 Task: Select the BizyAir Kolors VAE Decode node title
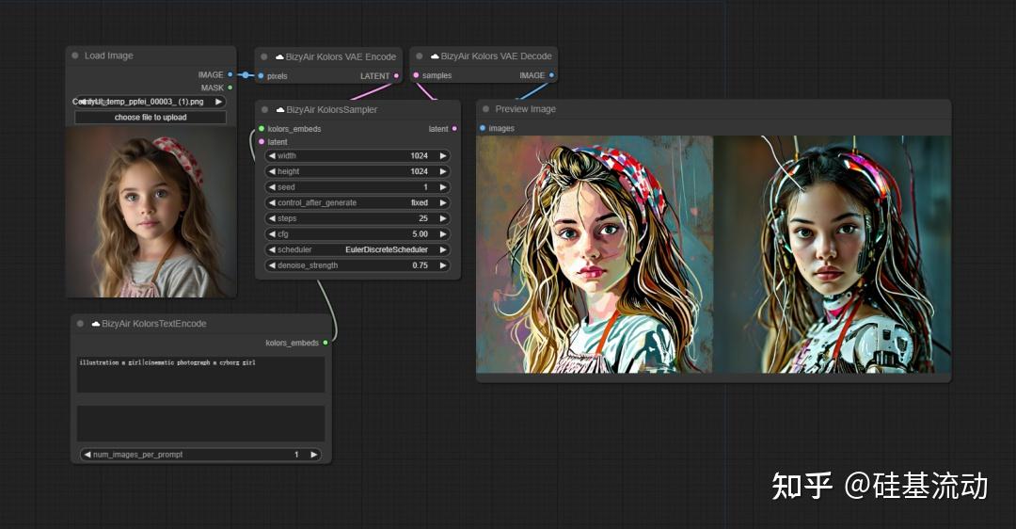(494, 56)
